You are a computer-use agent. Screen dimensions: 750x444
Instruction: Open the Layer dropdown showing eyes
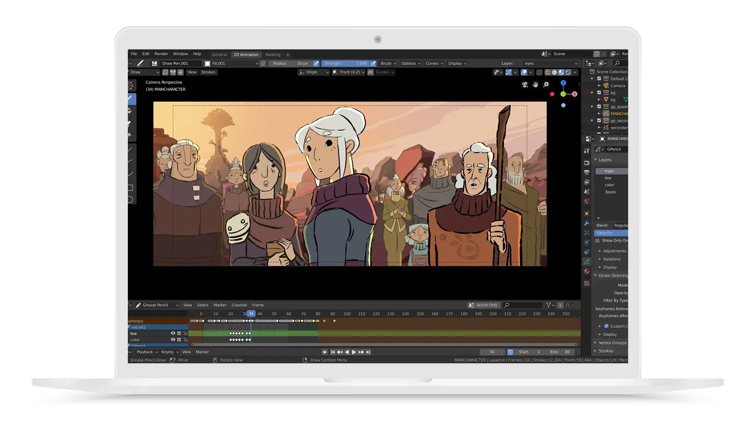pos(550,63)
